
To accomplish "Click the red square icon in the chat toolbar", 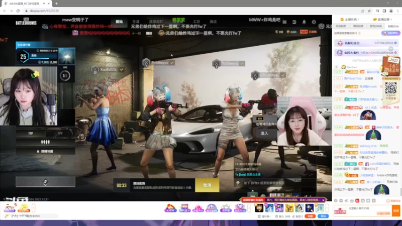I will point(357,200).
